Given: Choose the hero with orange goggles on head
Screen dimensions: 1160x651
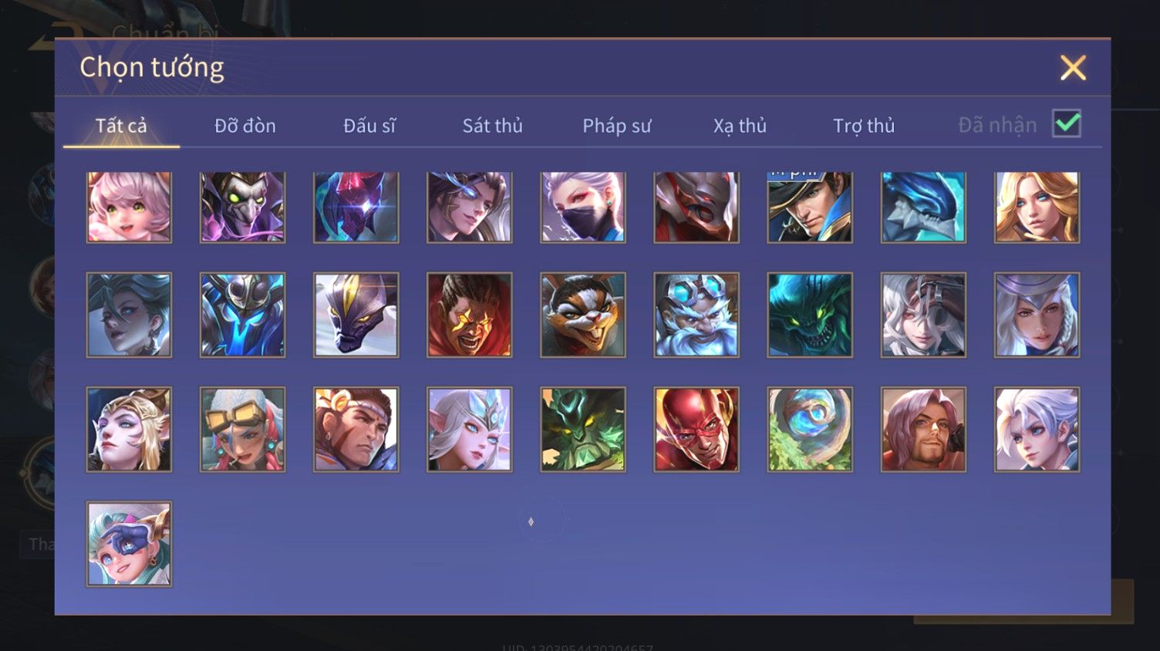Looking at the screenshot, I should pos(243,430).
